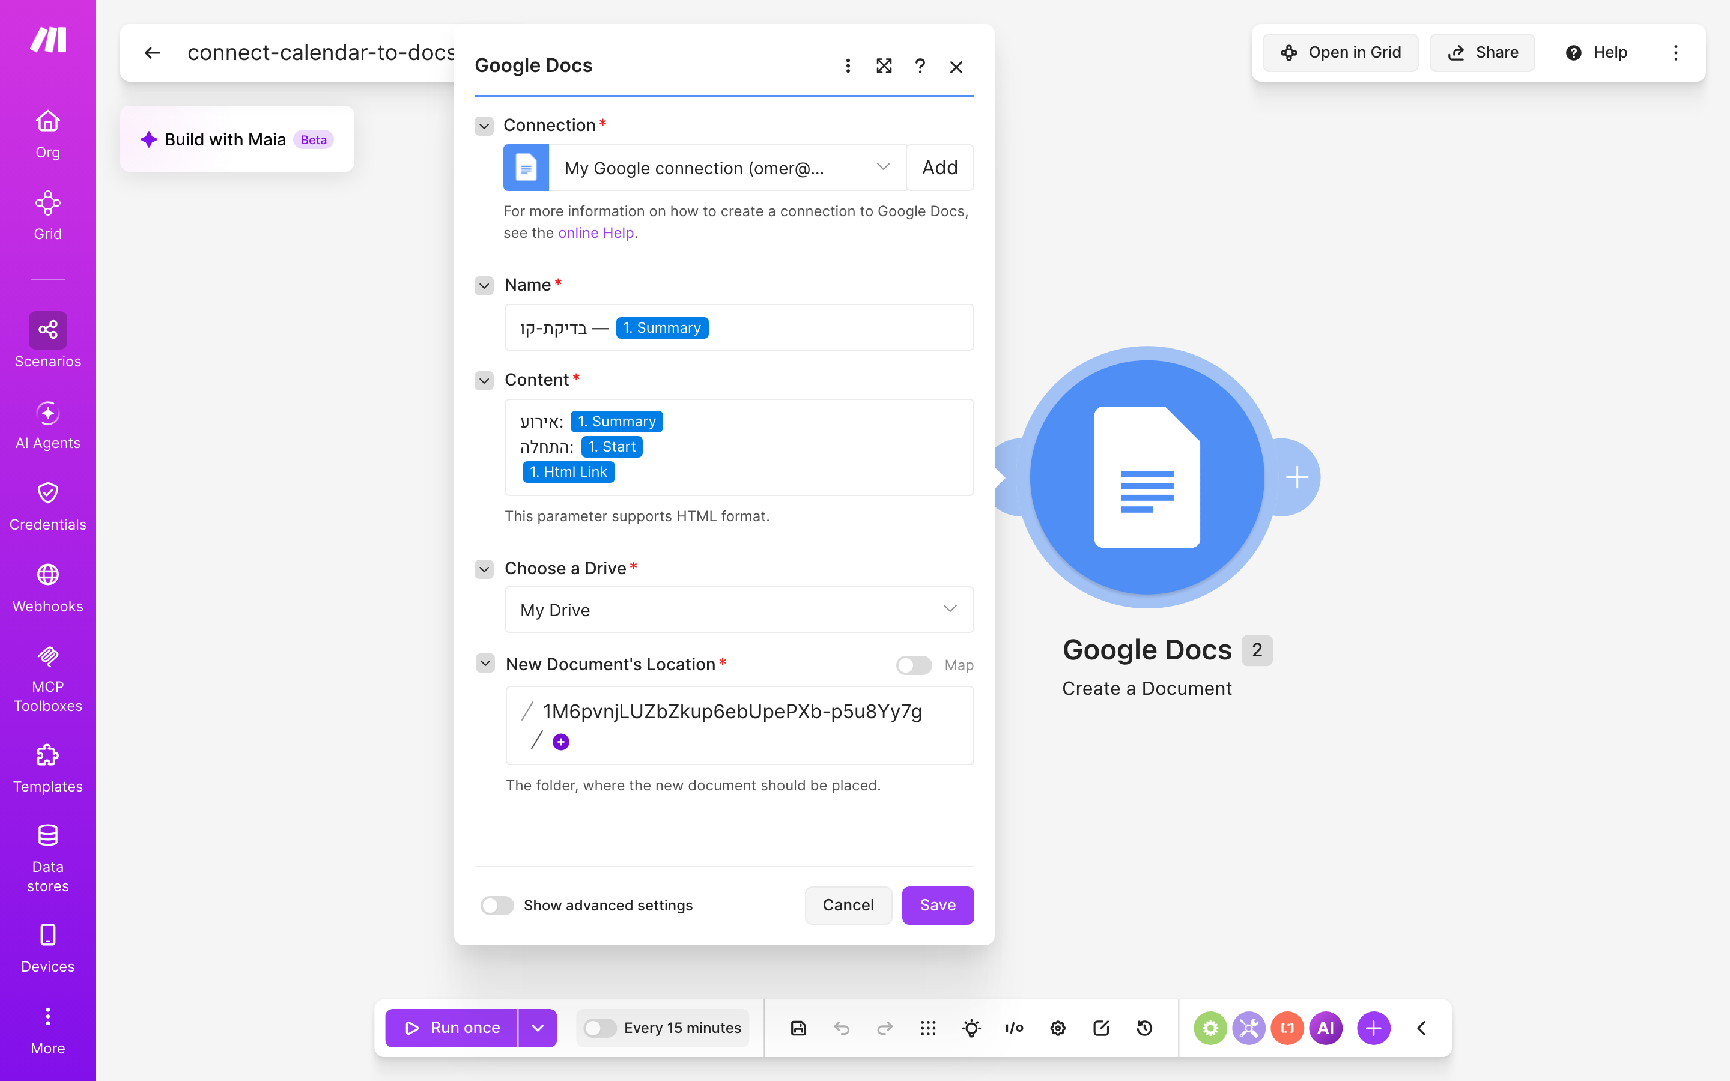Open scenario settings gear icon
Image resolution: width=1730 pixels, height=1081 pixels.
point(1058,1028)
